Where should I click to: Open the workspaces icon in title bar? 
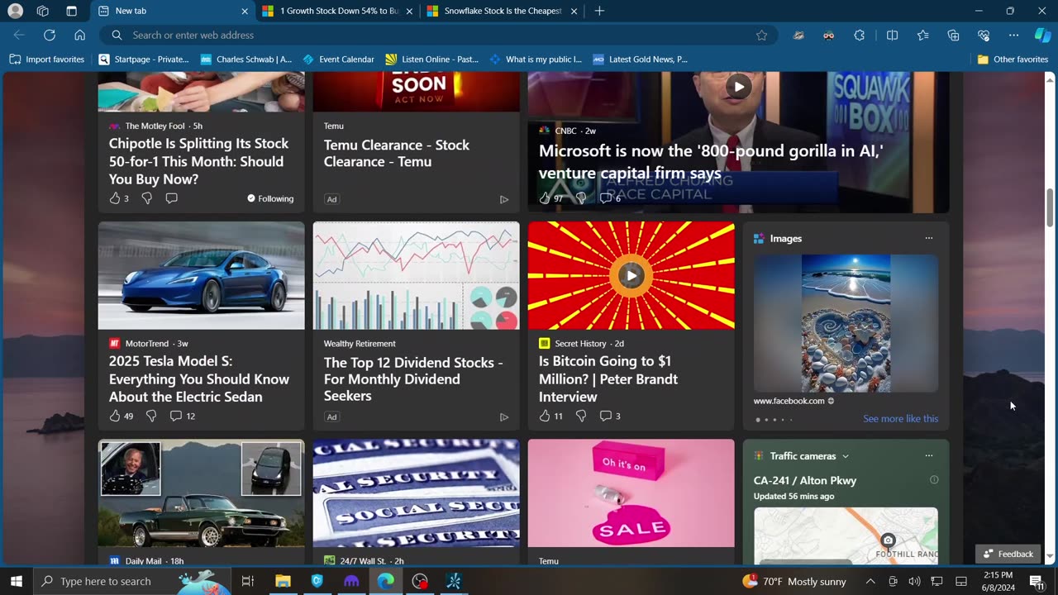[x=43, y=11]
